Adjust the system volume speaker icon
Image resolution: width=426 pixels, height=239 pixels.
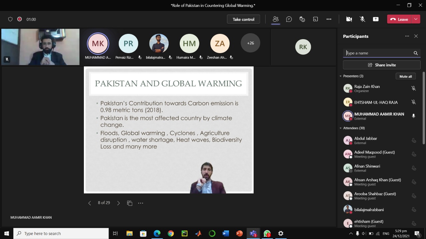(x=364, y=234)
